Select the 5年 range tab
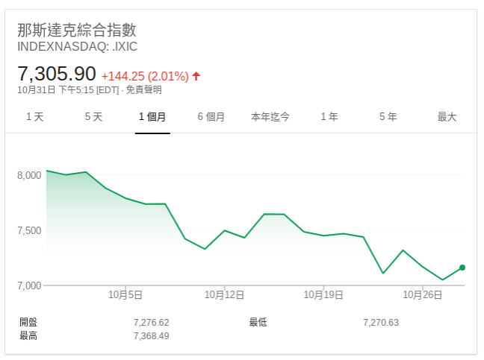484x360 pixels. pos(388,117)
